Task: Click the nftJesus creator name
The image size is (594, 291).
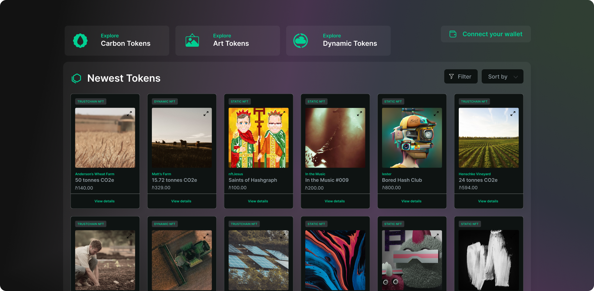Action: tap(236, 174)
